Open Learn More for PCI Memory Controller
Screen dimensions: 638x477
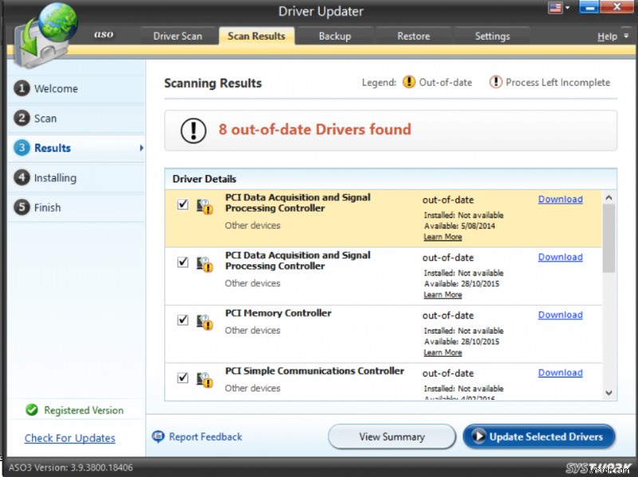[443, 353]
